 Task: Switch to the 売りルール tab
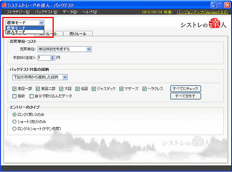[78, 34]
